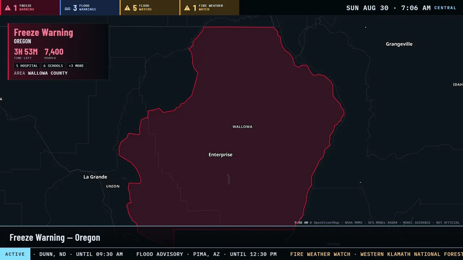The width and height of the screenshot is (463, 260).
Task: Click the NOAA MRMS attribution text
Action: (354, 223)
